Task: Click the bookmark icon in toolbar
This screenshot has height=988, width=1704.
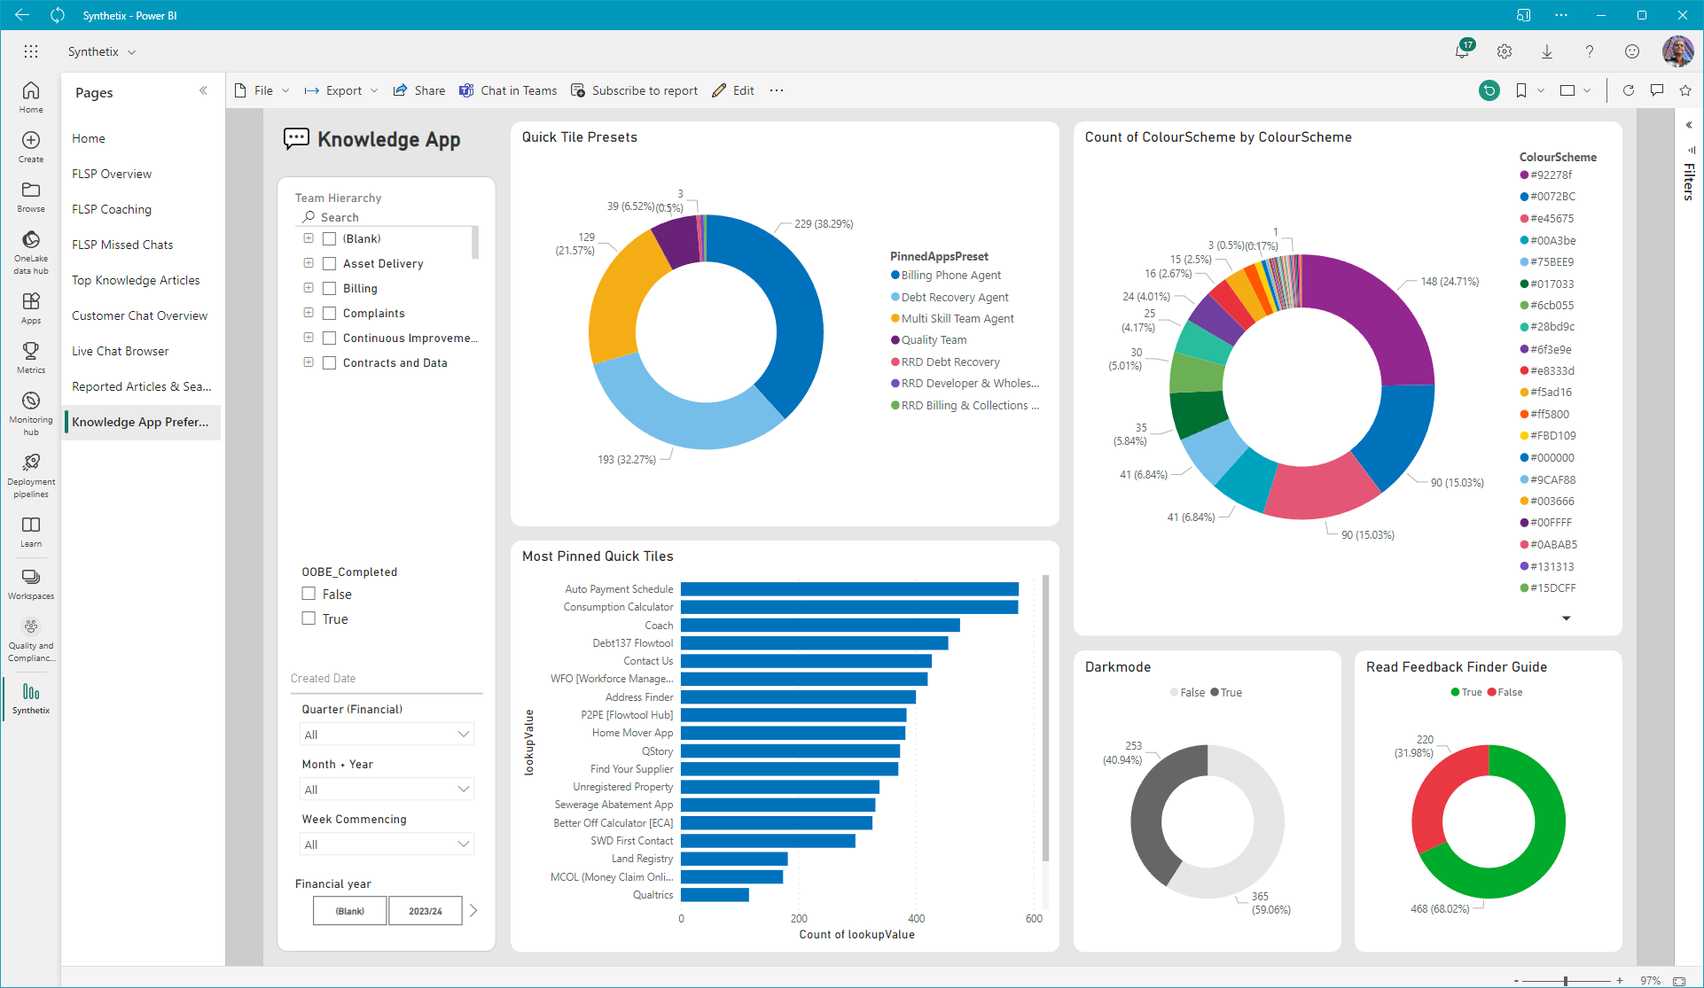Action: 1521,90
